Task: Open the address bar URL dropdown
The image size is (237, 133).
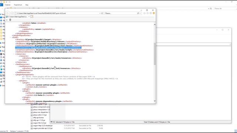Action: pos(100,13)
